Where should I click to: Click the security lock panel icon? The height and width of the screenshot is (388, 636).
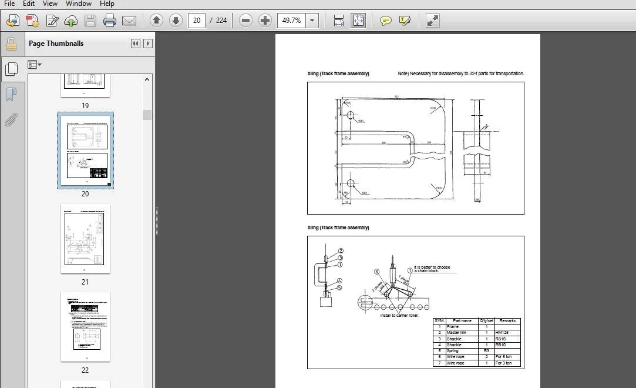click(11, 44)
